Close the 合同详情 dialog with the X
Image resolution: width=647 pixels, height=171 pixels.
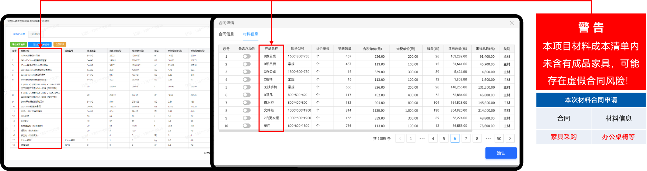(512, 23)
